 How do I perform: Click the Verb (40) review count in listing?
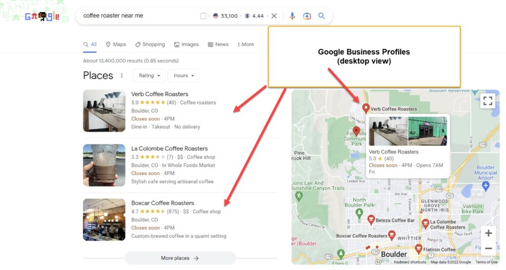coord(171,102)
